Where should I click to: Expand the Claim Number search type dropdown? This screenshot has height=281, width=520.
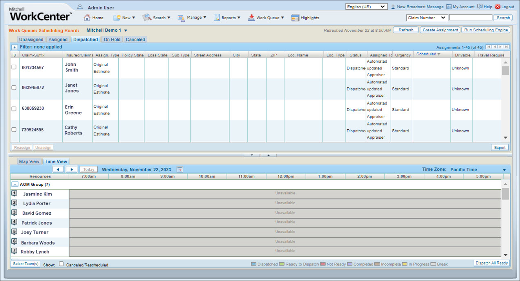[x=427, y=18]
